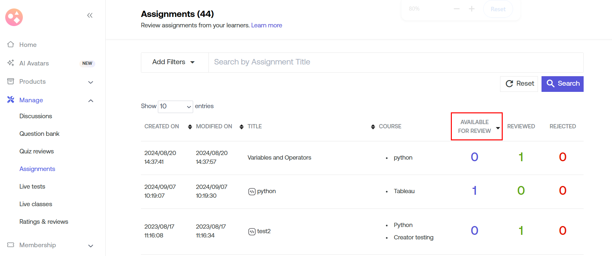The width and height of the screenshot is (612, 256).
Task: Collapse the sidebar with double-chevron icon
Action: 90,15
